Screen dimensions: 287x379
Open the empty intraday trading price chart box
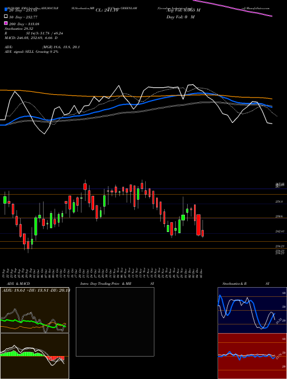[115, 322]
